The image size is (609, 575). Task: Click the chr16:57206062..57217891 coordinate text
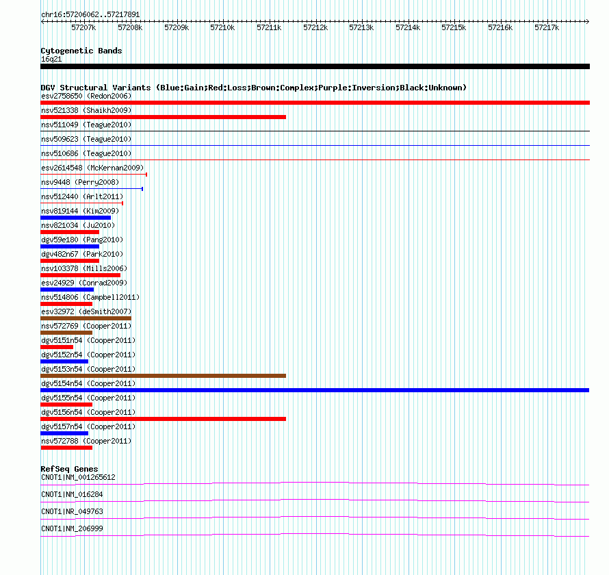tap(90, 15)
